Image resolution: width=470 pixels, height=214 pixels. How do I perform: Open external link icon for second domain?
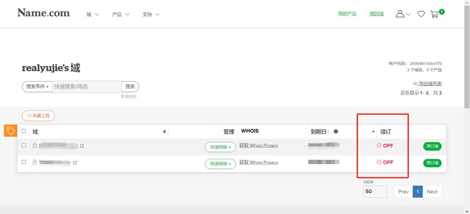click(75, 163)
